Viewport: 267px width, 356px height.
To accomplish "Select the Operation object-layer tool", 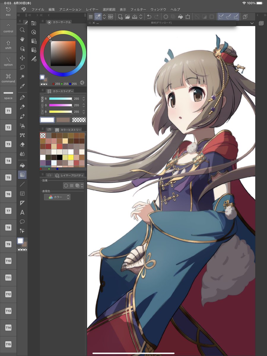I will [x=22, y=49].
